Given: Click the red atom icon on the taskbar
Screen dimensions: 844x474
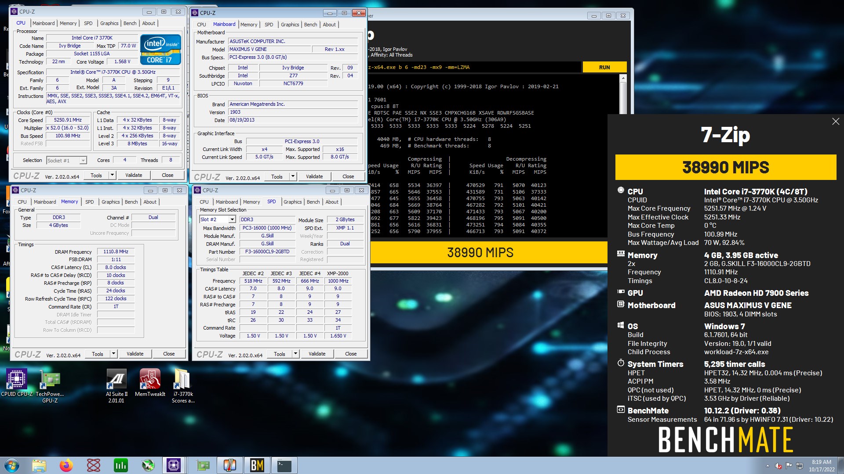Looking at the screenshot, I should point(94,465).
